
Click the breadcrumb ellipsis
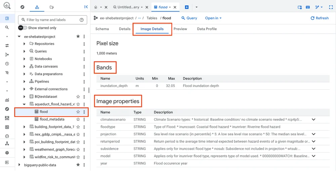(x=139, y=18)
